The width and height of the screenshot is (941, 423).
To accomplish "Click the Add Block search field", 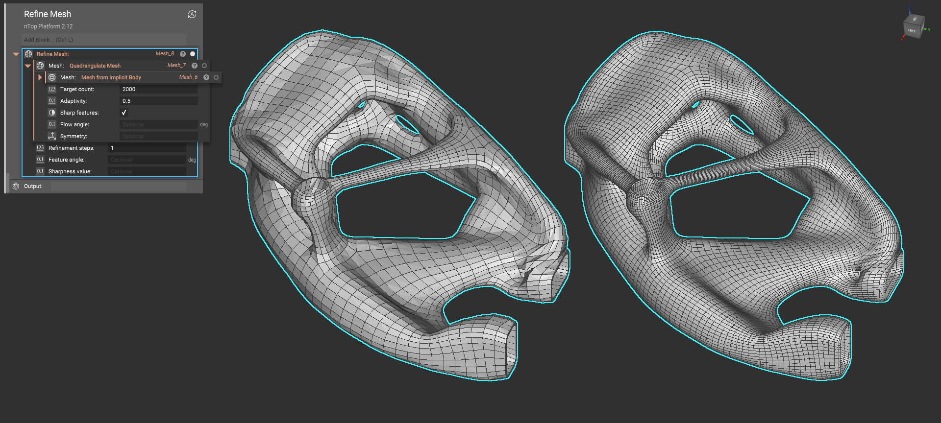I will click(104, 40).
